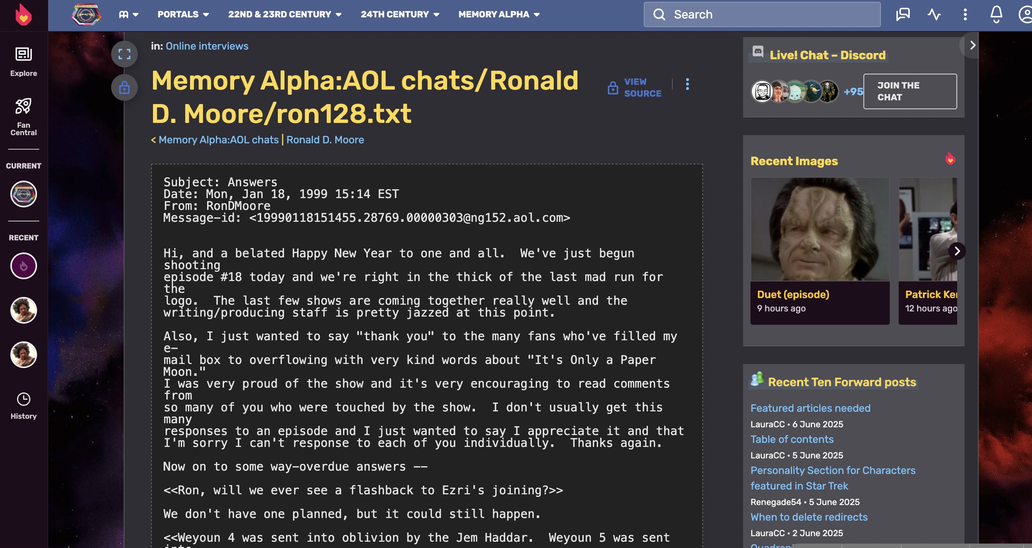Click the page protection lock button
Image resolution: width=1032 pixels, height=548 pixels.
click(124, 87)
